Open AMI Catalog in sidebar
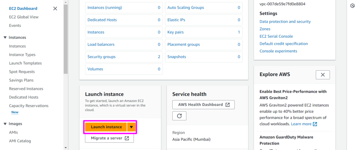358x150 pixels. (20, 141)
